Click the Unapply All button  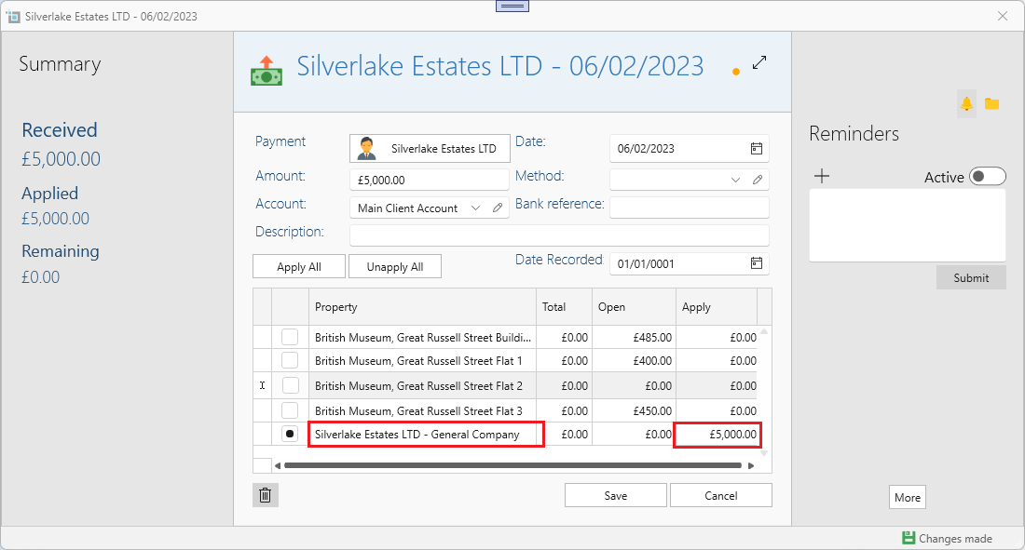point(395,266)
